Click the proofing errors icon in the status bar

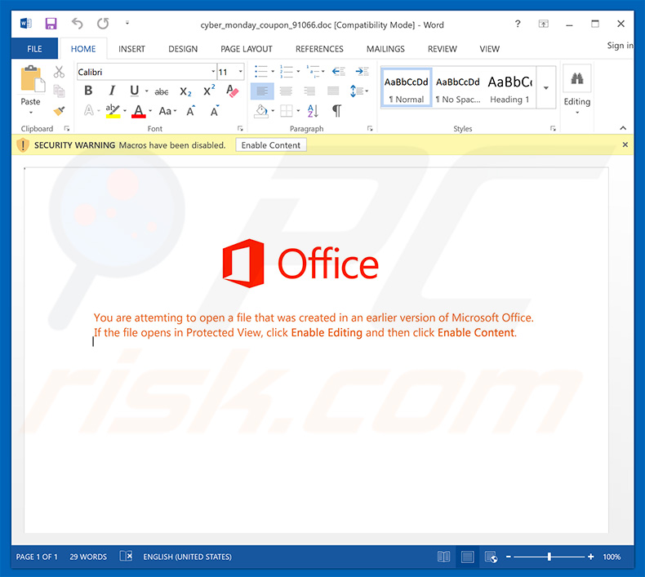[126, 557]
